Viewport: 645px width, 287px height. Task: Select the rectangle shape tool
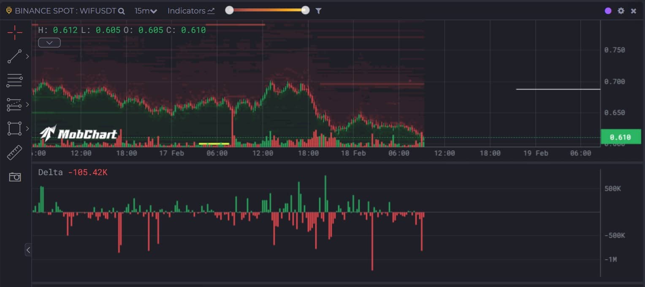pos(14,128)
